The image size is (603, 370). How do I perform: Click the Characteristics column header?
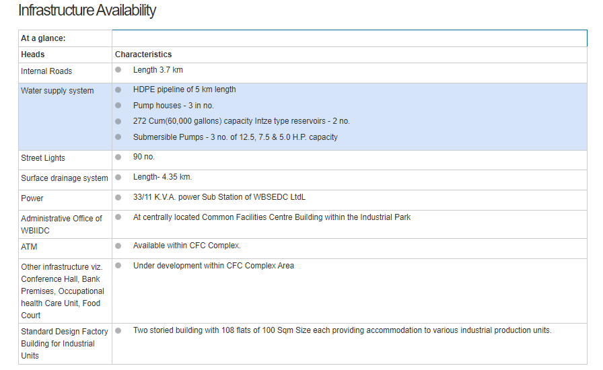(x=143, y=54)
